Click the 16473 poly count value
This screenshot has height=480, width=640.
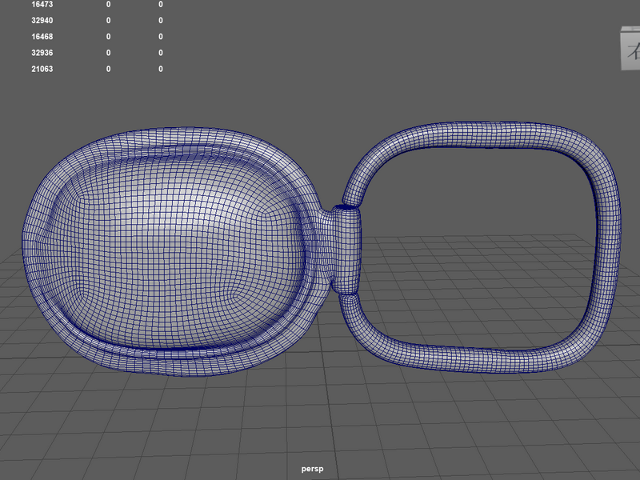click(42, 5)
